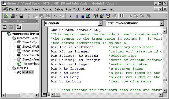Open the Run menu
The width and height of the screenshot is (169, 99).
click(x=68, y=9)
